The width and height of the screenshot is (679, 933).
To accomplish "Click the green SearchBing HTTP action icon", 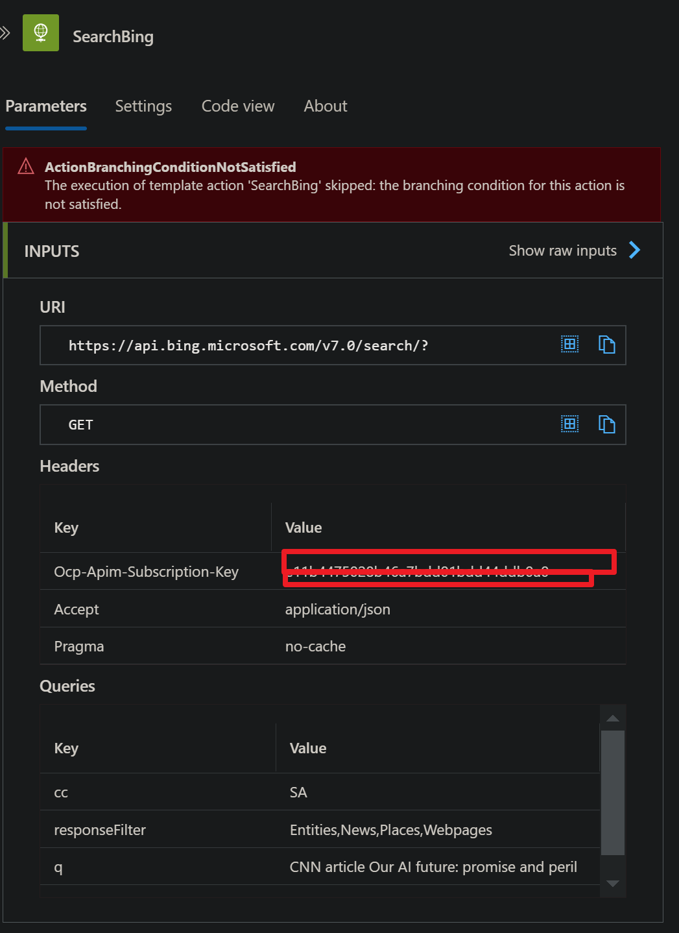I will click(41, 32).
